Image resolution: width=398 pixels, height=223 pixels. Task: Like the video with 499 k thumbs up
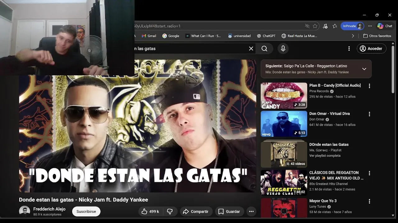click(150, 212)
